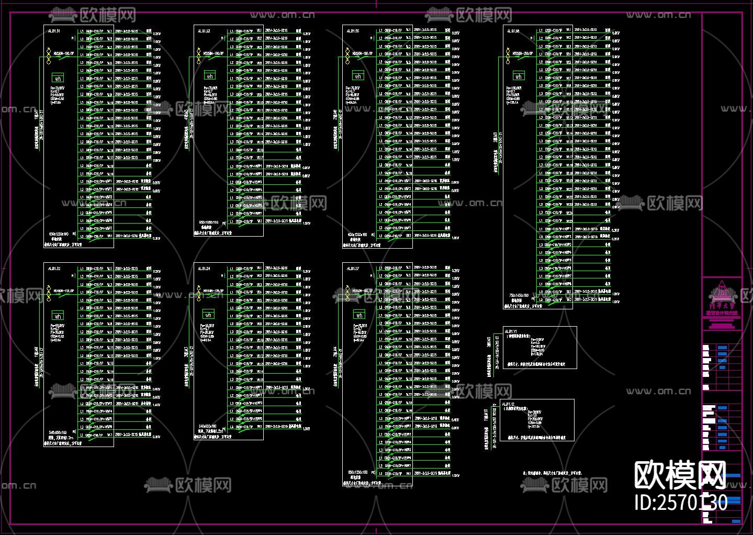Pick the yellow transformer symbol in panel ALB1.S6
This screenshot has width=753, height=535.
pos(508,55)
